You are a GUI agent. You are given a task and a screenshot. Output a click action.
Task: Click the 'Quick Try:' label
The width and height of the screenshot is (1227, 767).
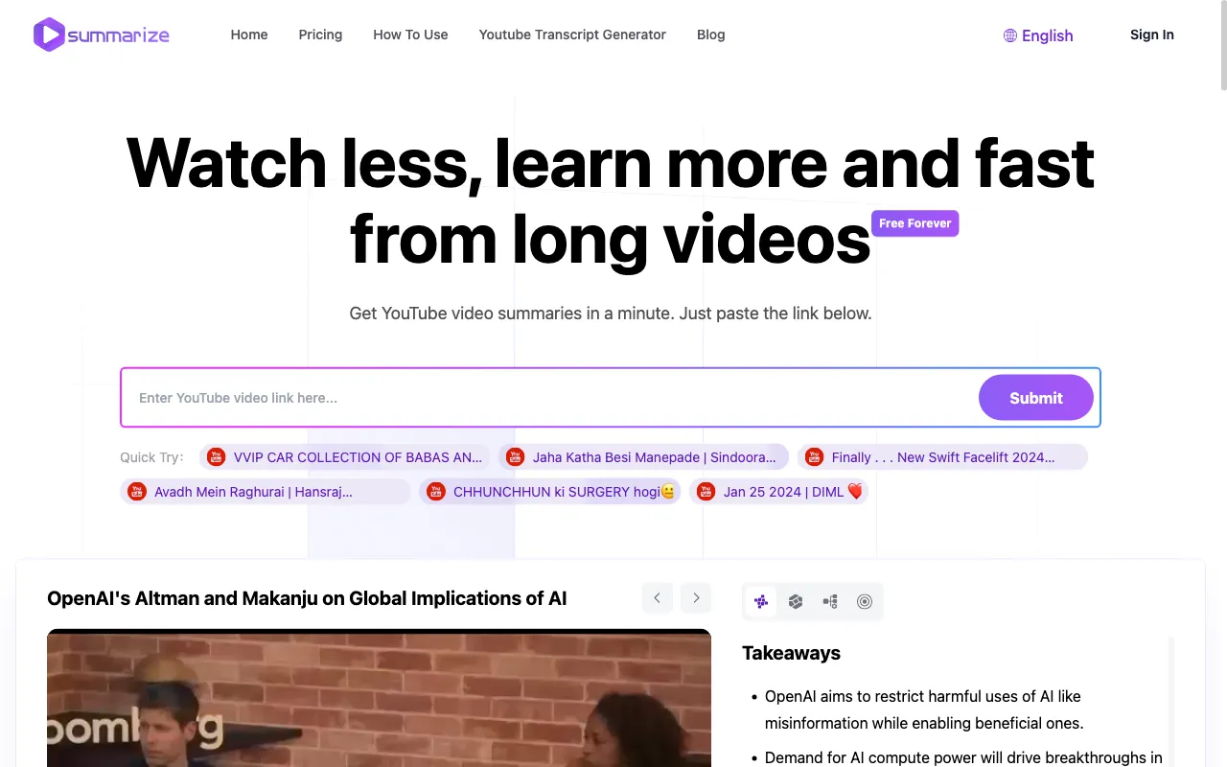click(x=151, y=457)
